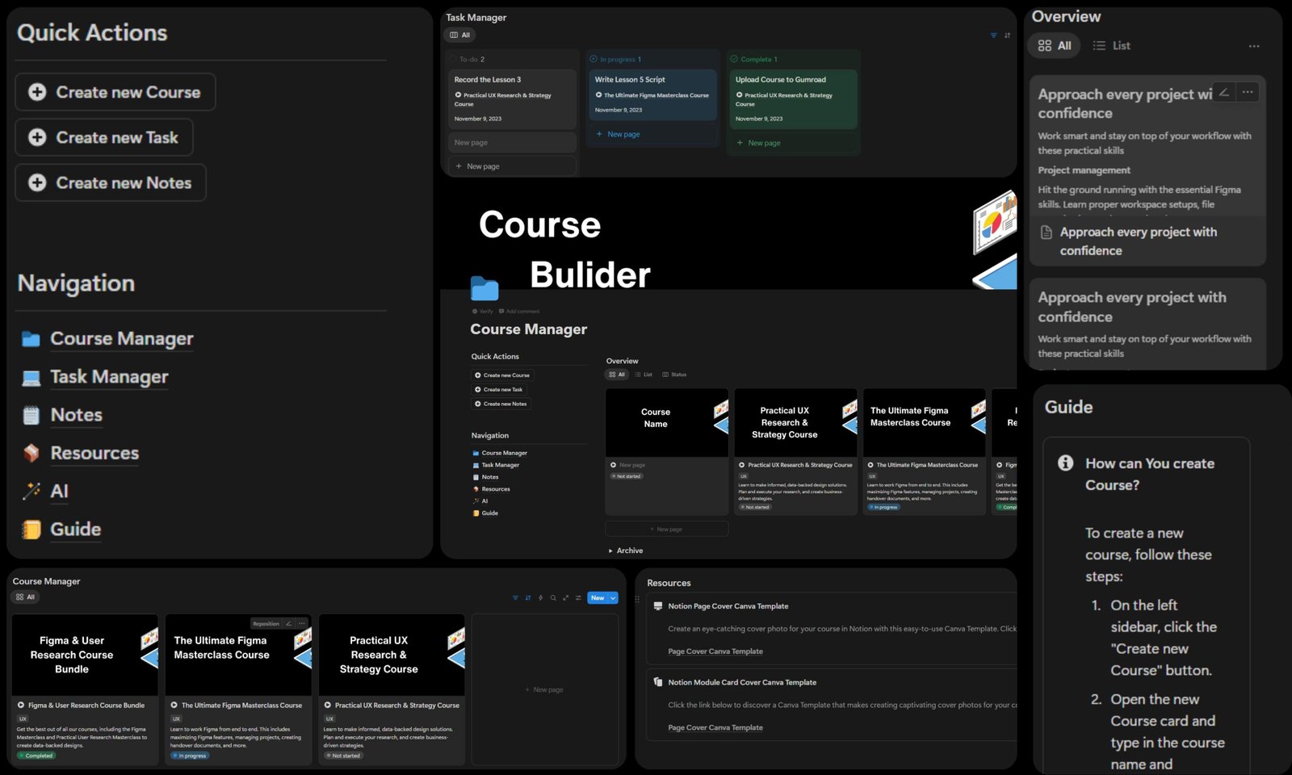The height and width of the screenshot is (775, 1292).
Task: Open Write Lesson 5 Script task card
Action: click(652, 94)
